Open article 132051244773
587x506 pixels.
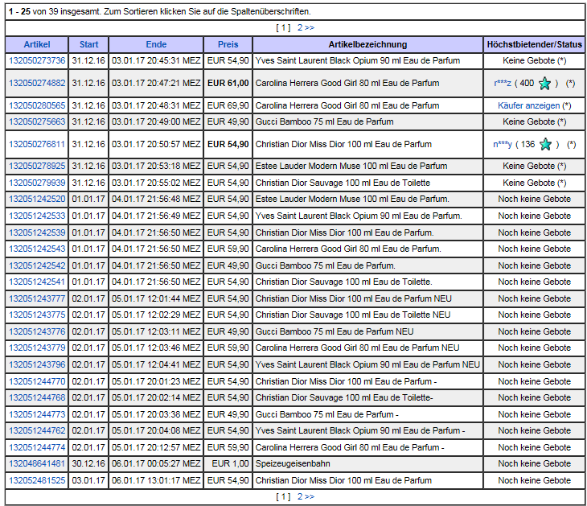click(x=37, y=414)
